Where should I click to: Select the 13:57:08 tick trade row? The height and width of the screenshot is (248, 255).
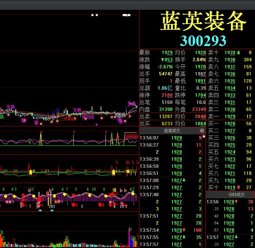point(171,180)
